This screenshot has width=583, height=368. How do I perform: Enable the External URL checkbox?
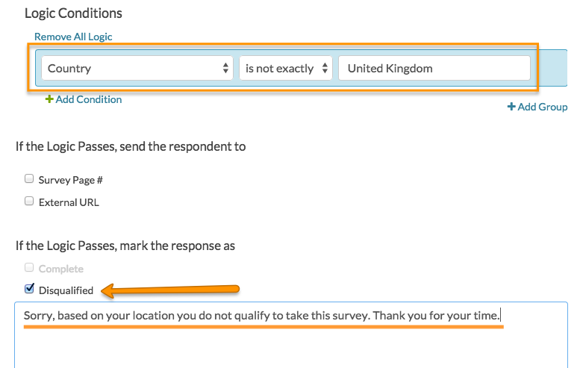(29, 202)
